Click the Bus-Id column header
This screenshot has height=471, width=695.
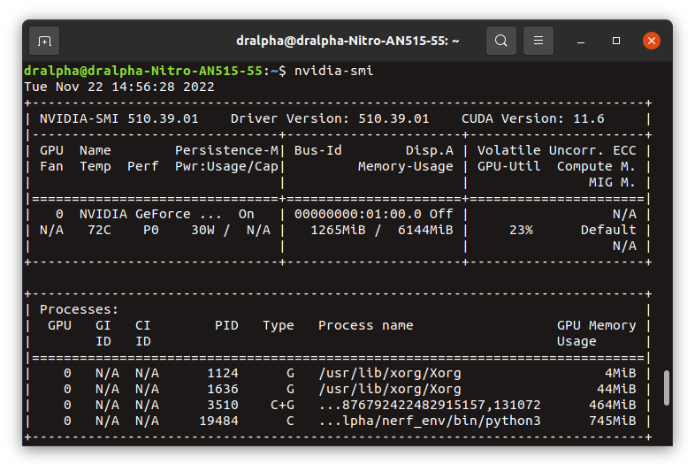[x=317, y=150]
